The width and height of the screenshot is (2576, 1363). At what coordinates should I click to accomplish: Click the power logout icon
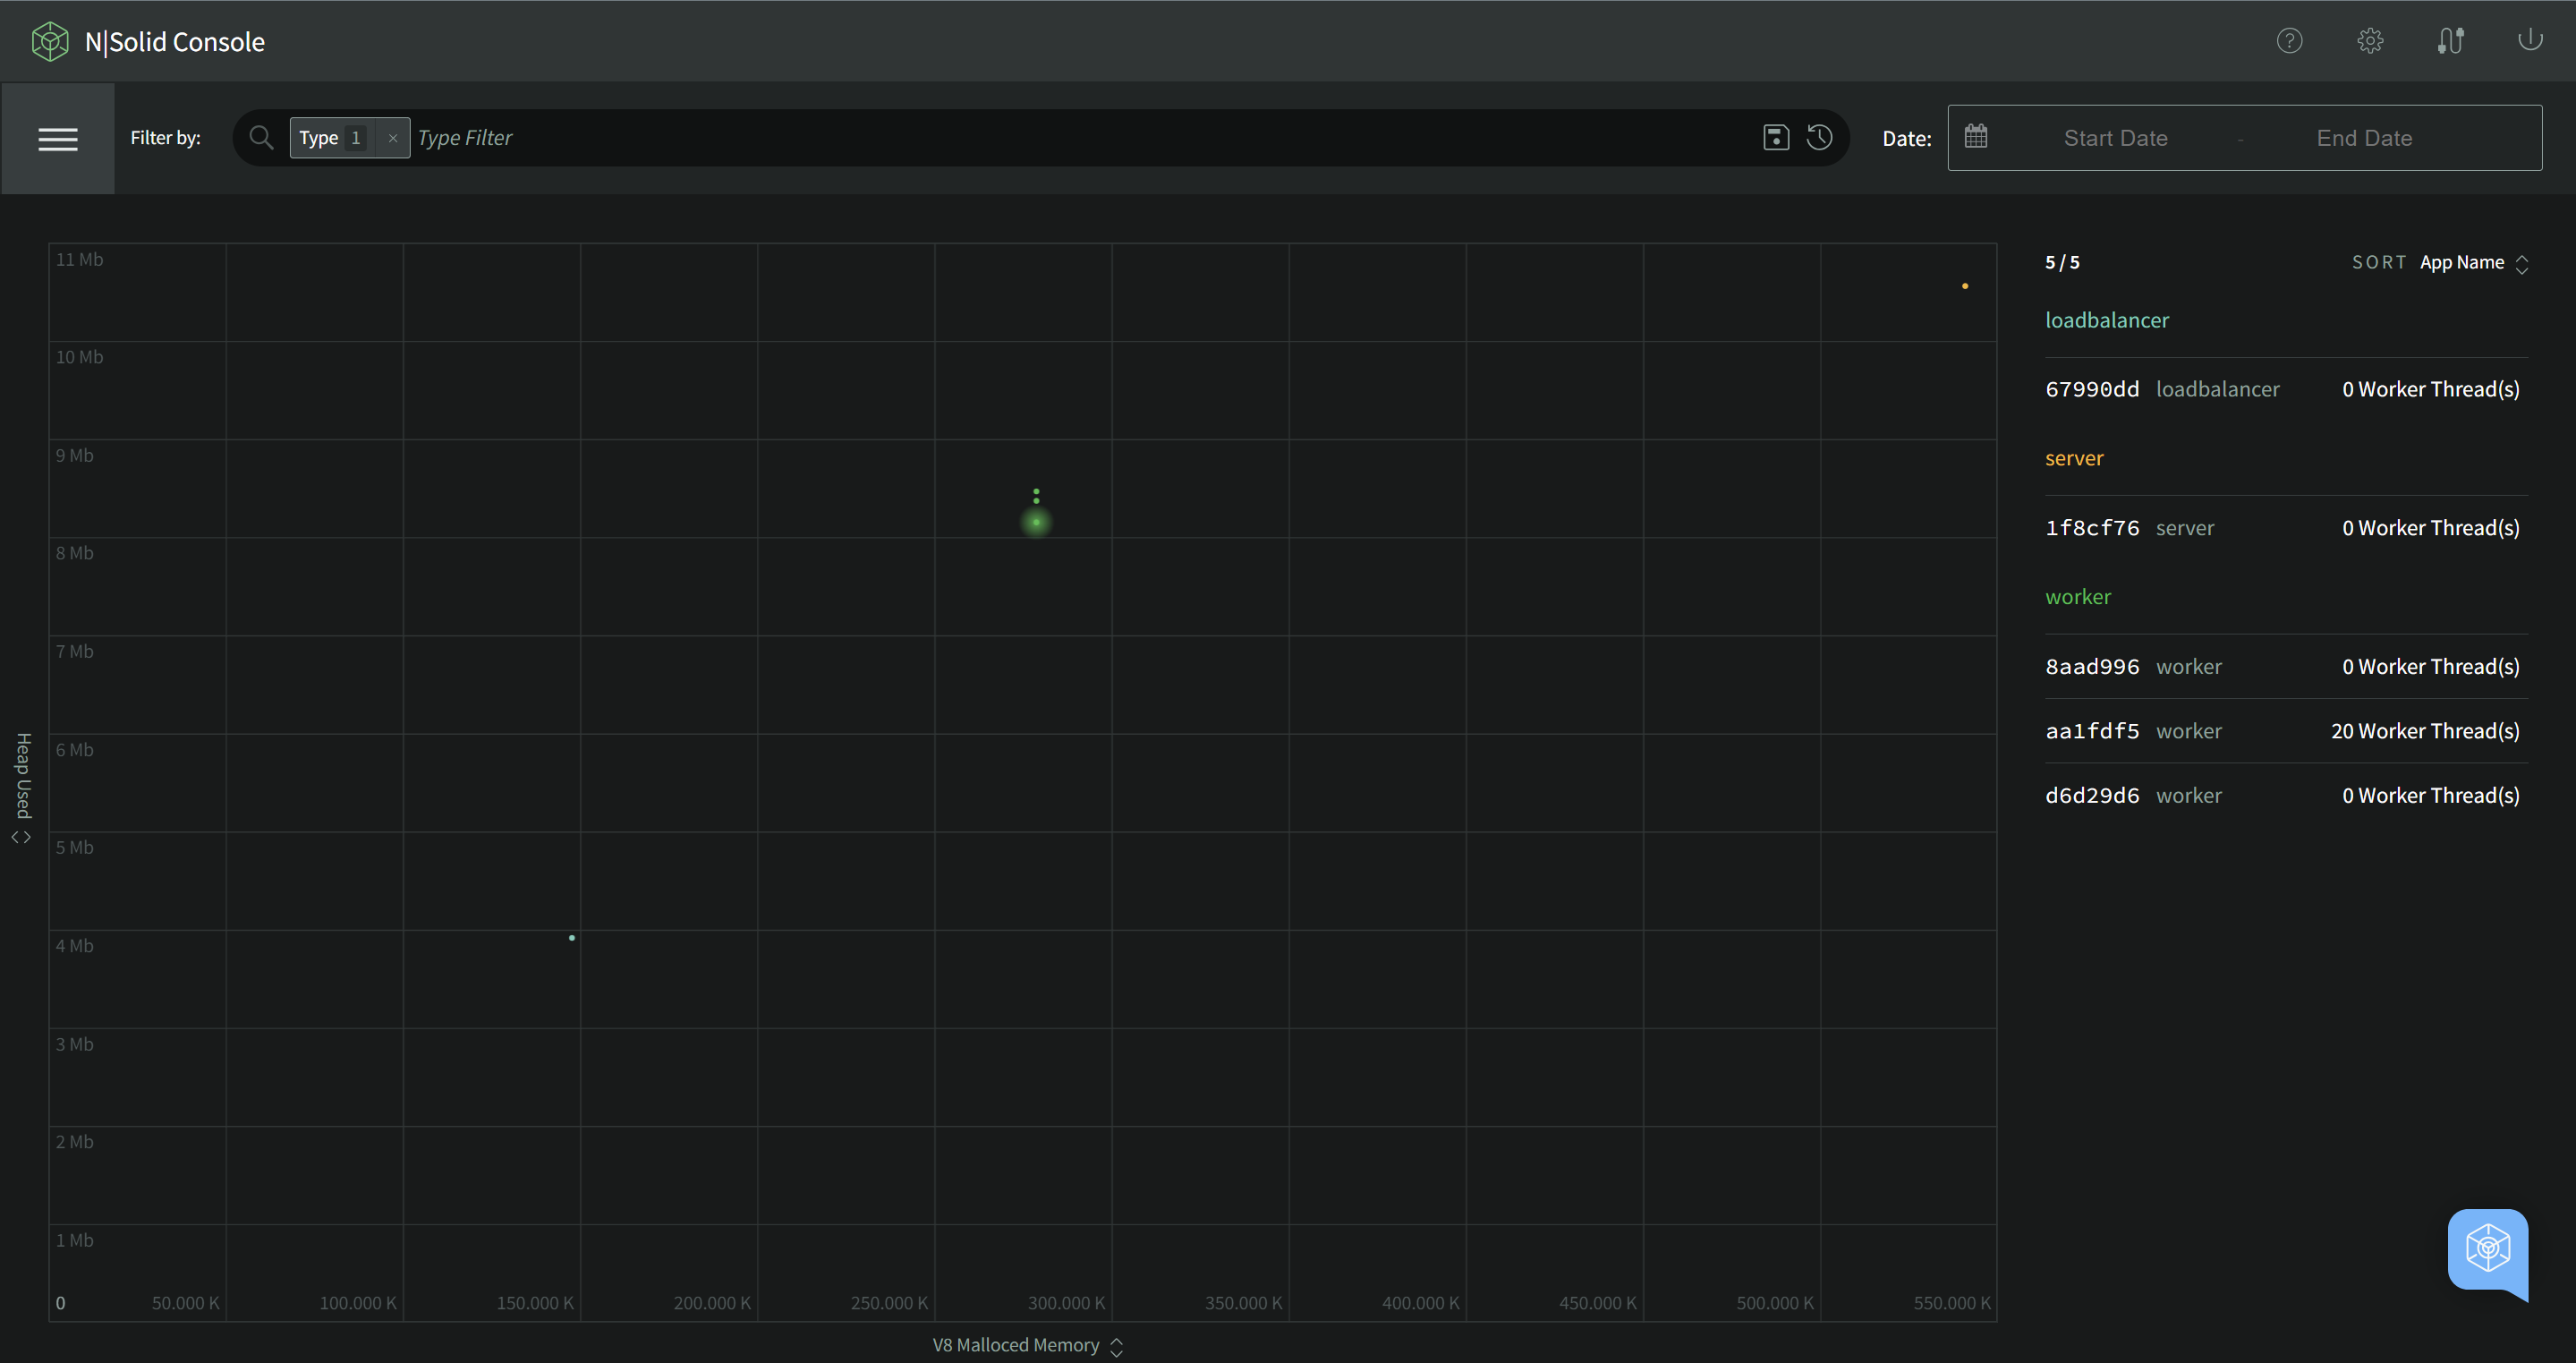[x=2530, y=40]
